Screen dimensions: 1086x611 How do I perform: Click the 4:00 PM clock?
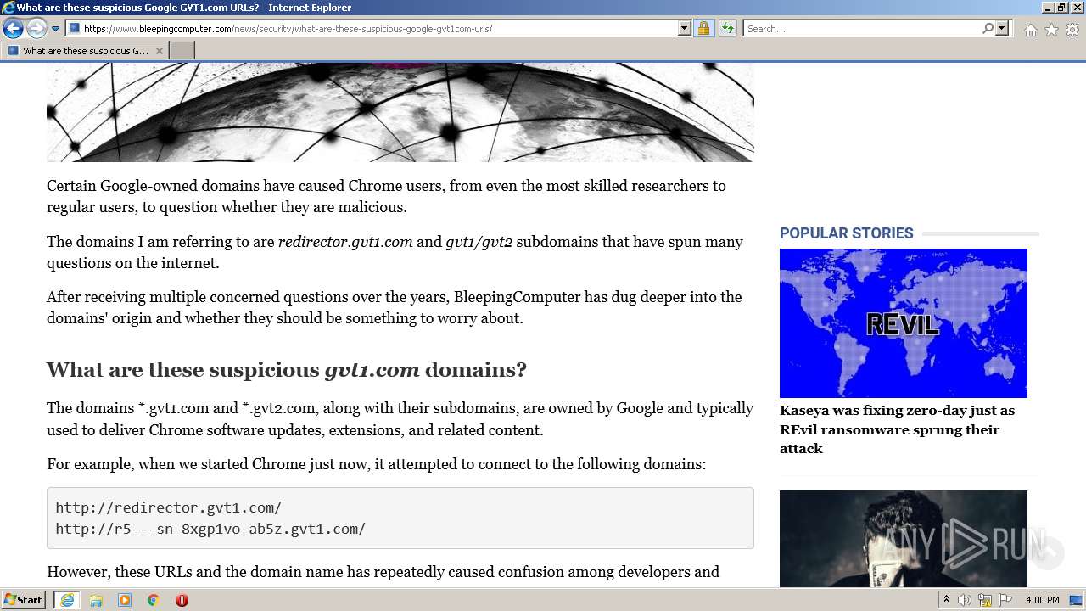coord(1042,600)
